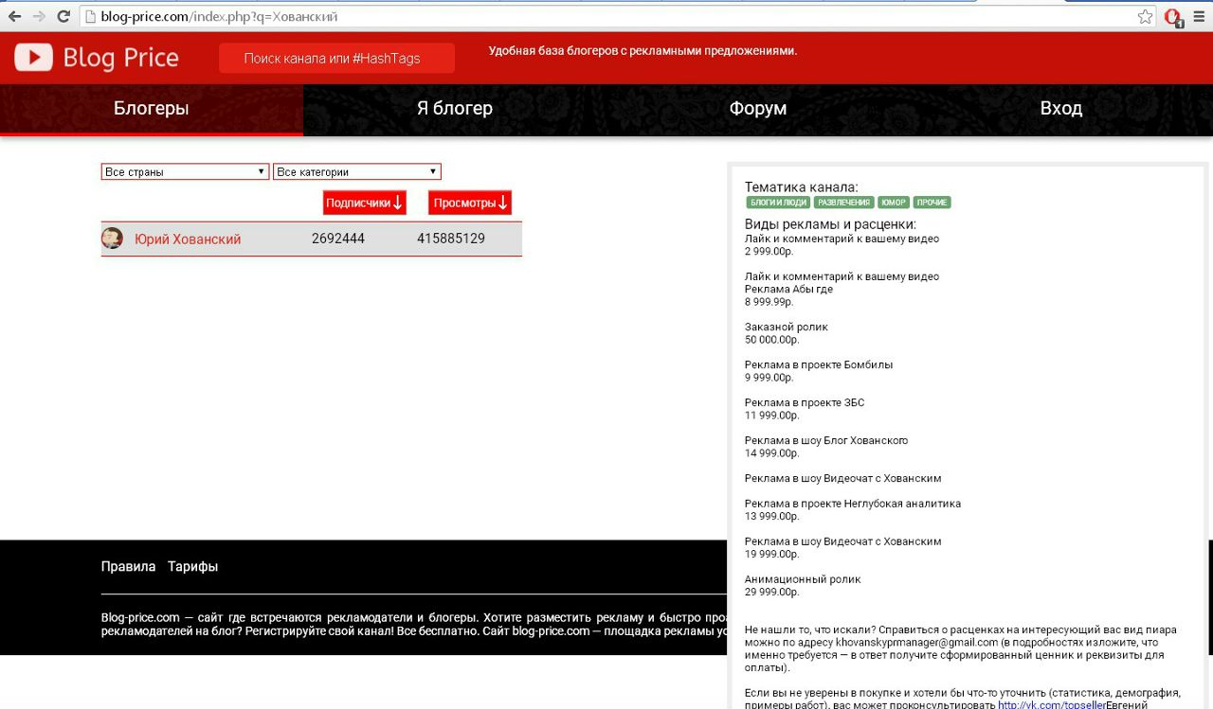Screen dimensions: 1213x709
Task: Click the price 2 999.00р.
Action: 769,251
